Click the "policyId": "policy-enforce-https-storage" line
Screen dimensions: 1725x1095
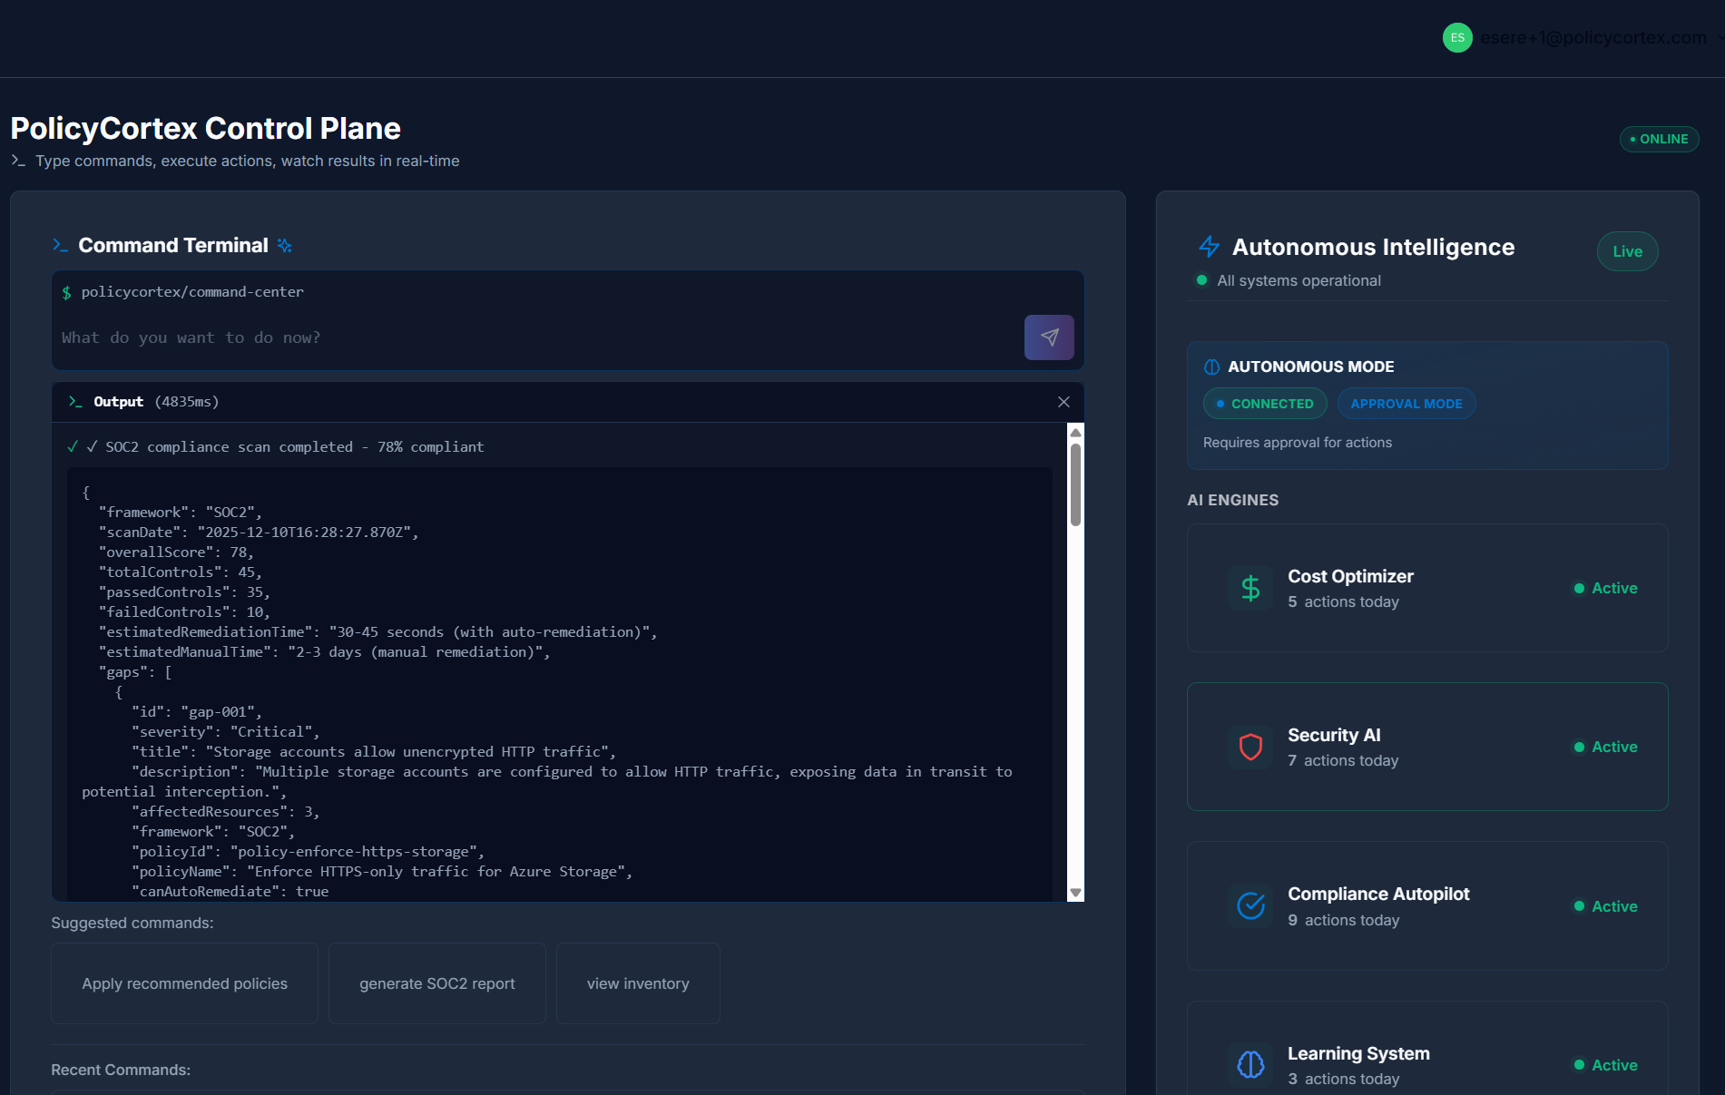pos(309,852)
